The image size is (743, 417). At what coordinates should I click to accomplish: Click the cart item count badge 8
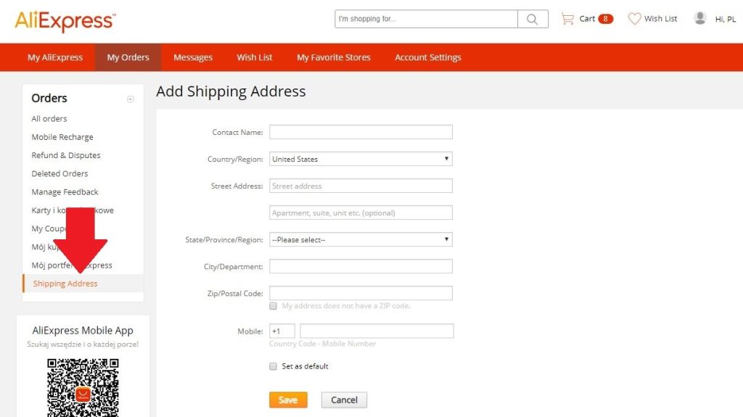[605, 19]
